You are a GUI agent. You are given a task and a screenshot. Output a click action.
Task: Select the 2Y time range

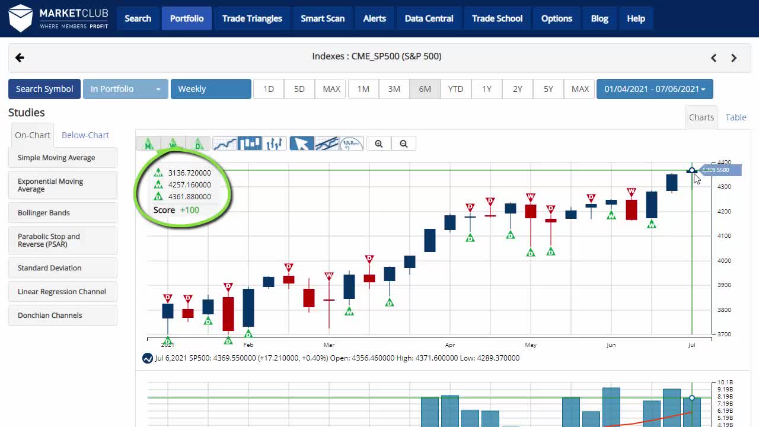click(518, 89)
